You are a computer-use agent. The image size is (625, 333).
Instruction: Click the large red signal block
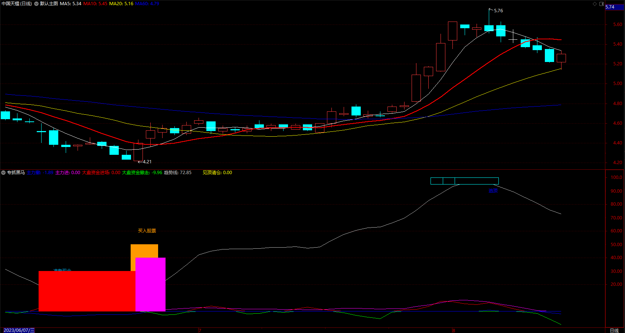pos(87,291)
